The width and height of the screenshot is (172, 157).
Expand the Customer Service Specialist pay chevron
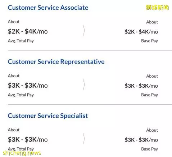click(x=84, y=139)
